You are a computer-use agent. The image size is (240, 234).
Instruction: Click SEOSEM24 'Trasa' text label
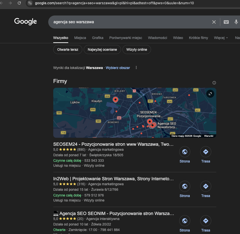pyautogui.click(x=206, y=161)
